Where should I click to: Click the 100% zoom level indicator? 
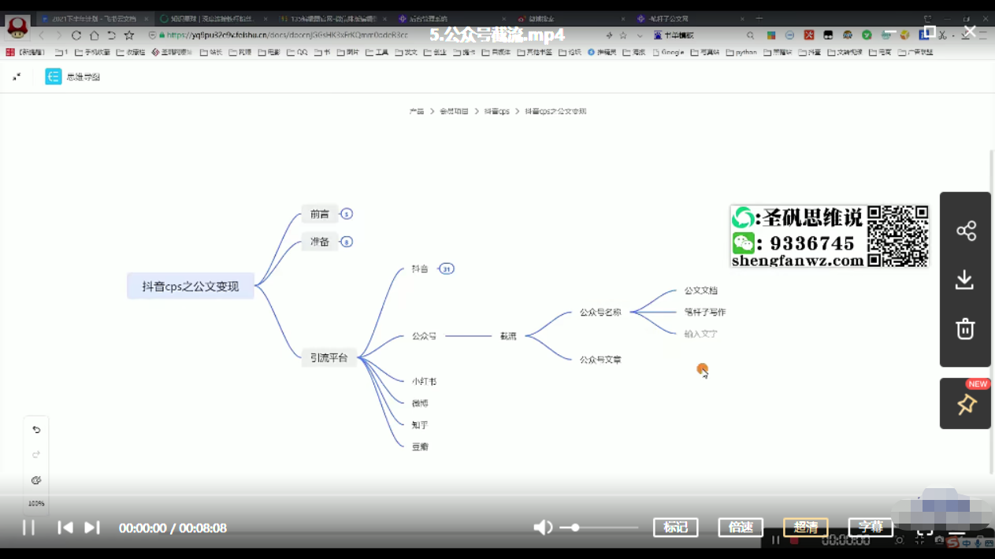36,503
